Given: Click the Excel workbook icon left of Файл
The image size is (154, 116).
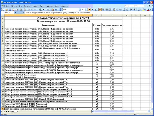Looking at the screenshot, I should (3, 6).
